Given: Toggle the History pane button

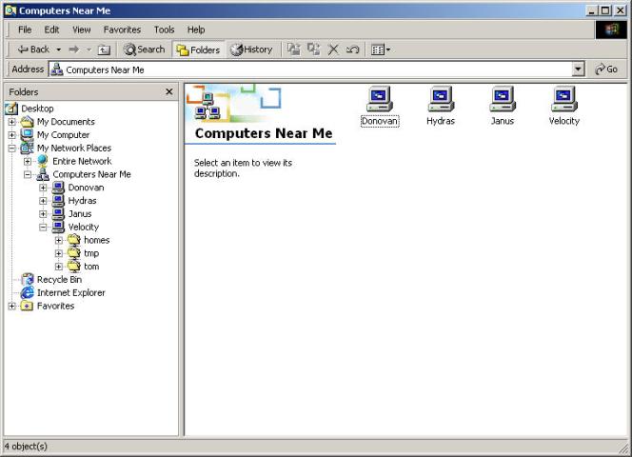Looking at the screenshot, I should (x=251, y=50).
